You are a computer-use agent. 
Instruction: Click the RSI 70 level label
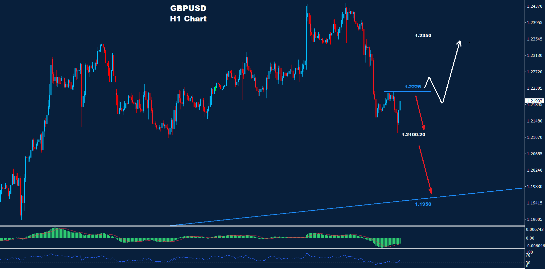tap(529, 256)
